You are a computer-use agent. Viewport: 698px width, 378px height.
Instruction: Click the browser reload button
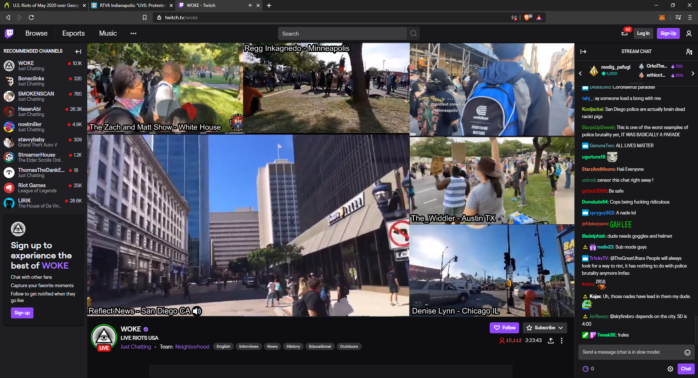(31, 17)
